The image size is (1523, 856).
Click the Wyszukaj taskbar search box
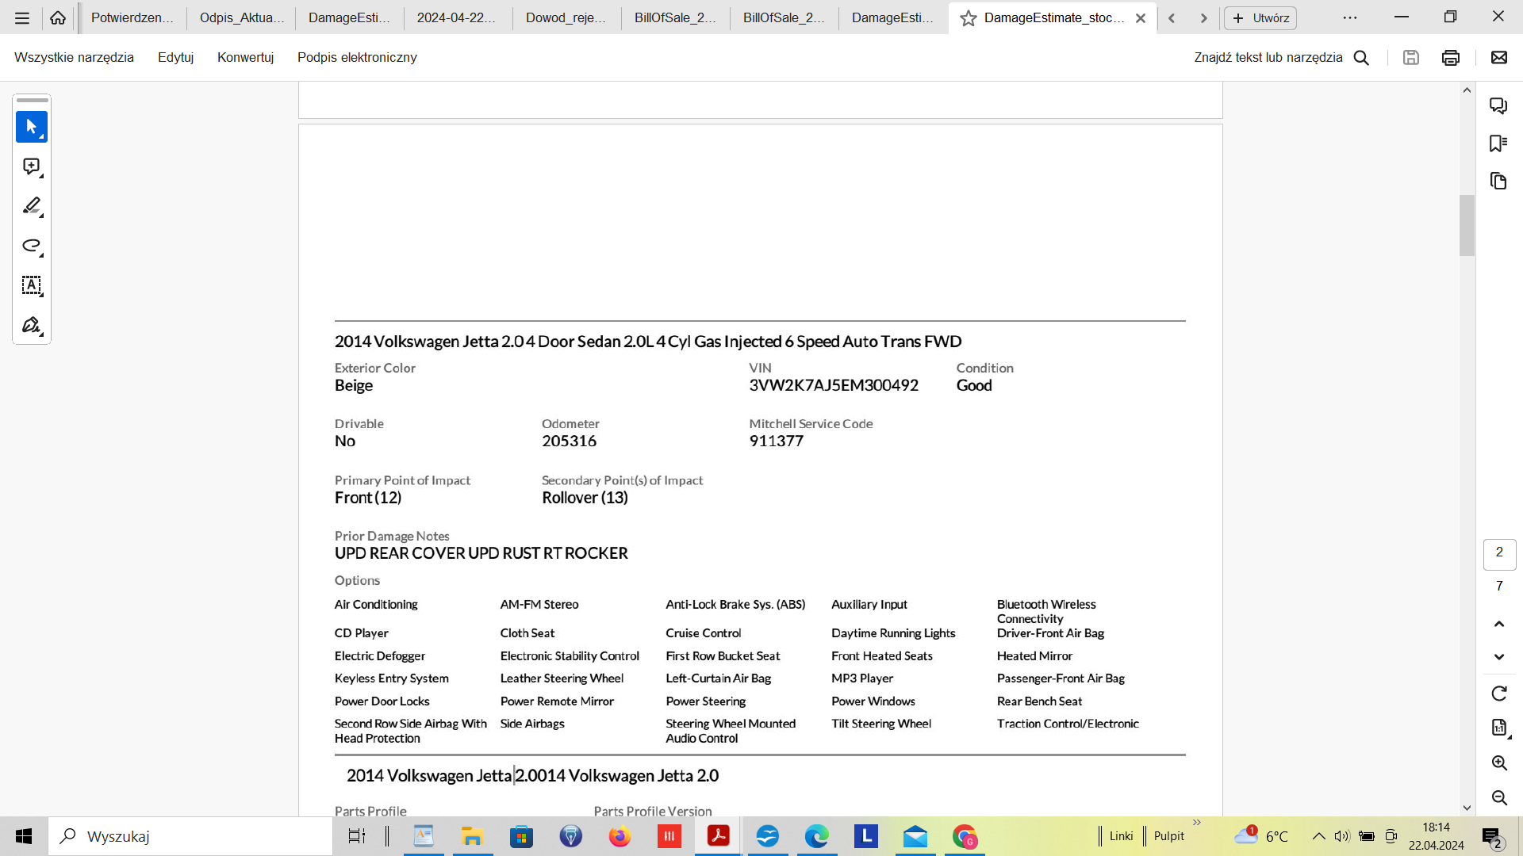pyautogui.click(x=190, y=836)
